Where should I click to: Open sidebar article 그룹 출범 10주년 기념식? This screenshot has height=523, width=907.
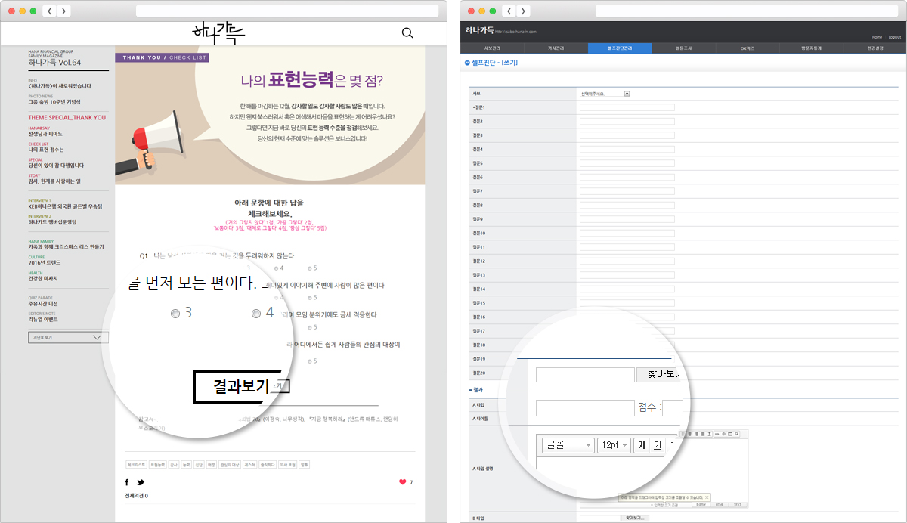[54, 101]
